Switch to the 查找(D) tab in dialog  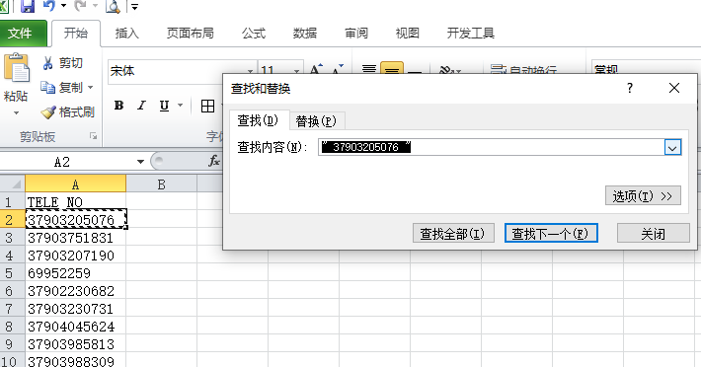click(x=258, y=120)
